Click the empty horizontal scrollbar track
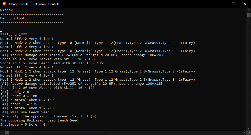Image resolution: width=251 pixels, height=135 pixels. 128,133
